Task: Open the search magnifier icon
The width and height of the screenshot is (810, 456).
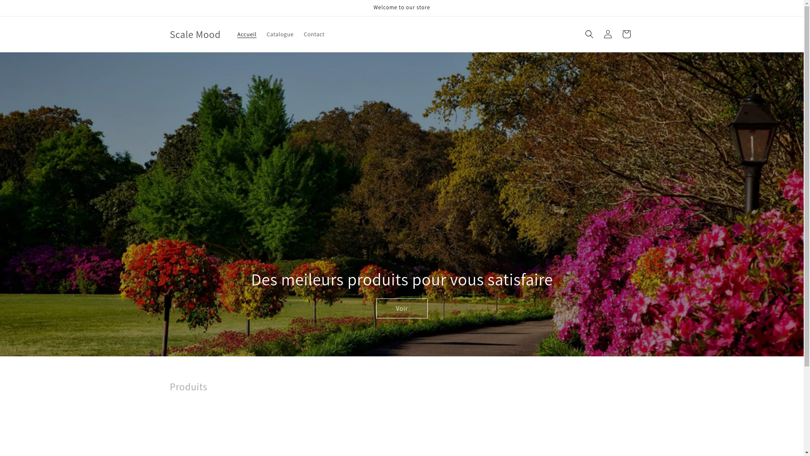Action: click(x=589, y=34)
